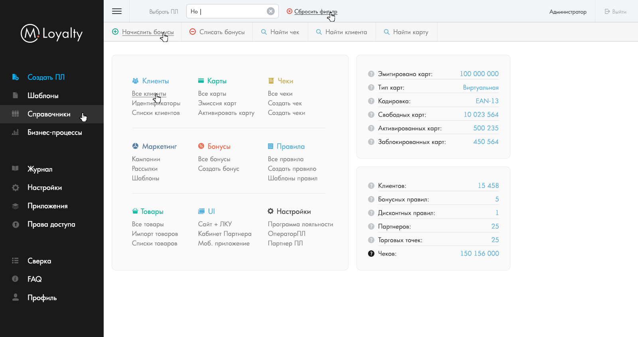
Task: Click the help icon beside Тип карт
Action: pyautogui.click(x=371, y=87)
